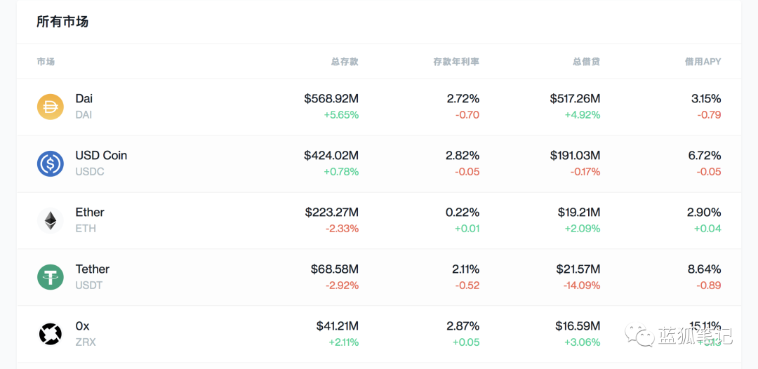Click the green Tether icon

pyautogui.click(x=51, y=277)
